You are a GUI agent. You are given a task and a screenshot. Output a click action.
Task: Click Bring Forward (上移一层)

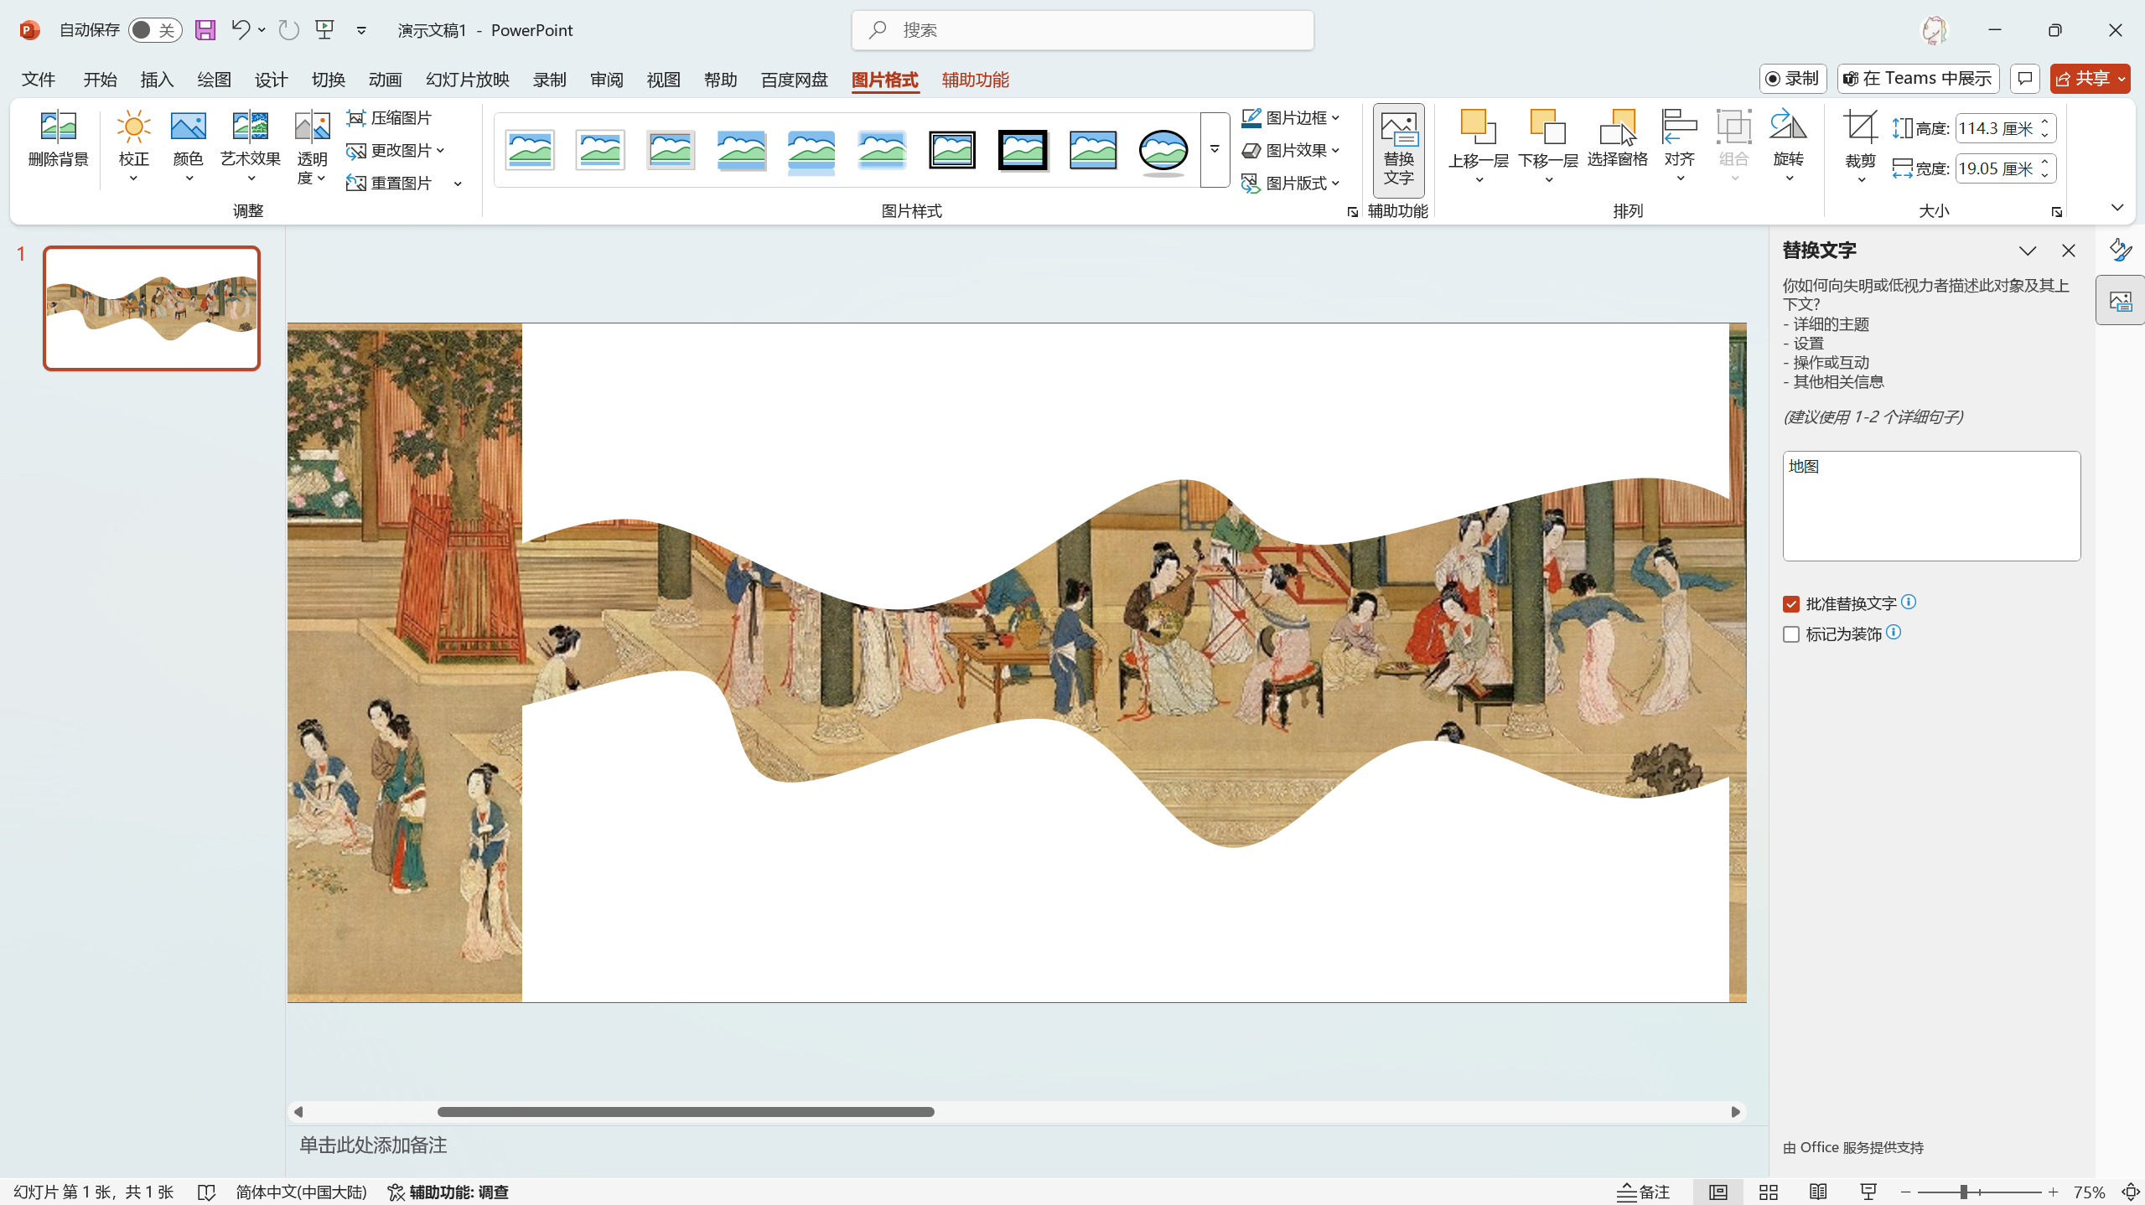(1478, 147)
